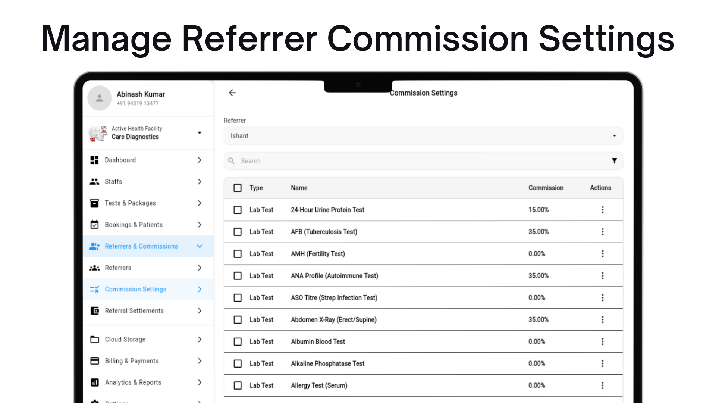Screen dimensions: 716x403
Task: Open actions menu for Abdomen X-Ray row
Action: point(602,320)
